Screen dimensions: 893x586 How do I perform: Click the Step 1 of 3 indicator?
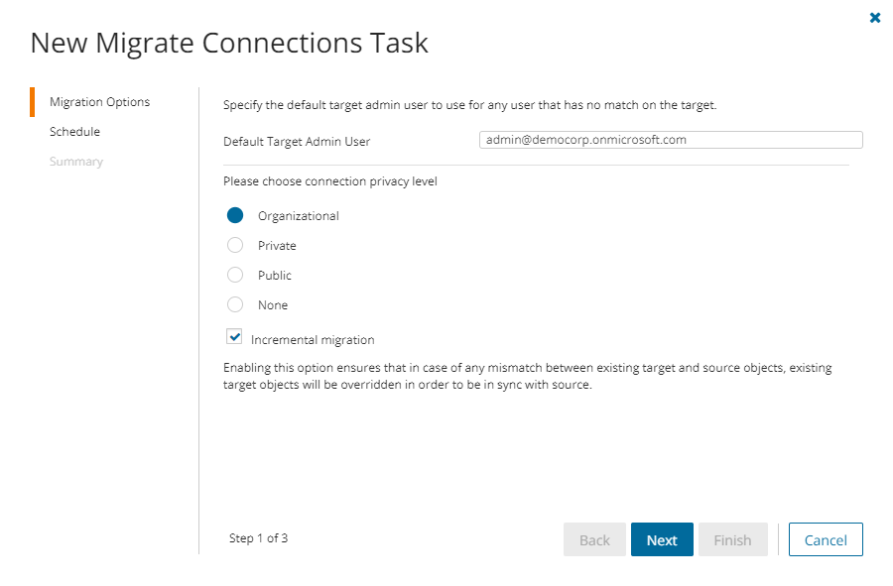coord(258,538)
